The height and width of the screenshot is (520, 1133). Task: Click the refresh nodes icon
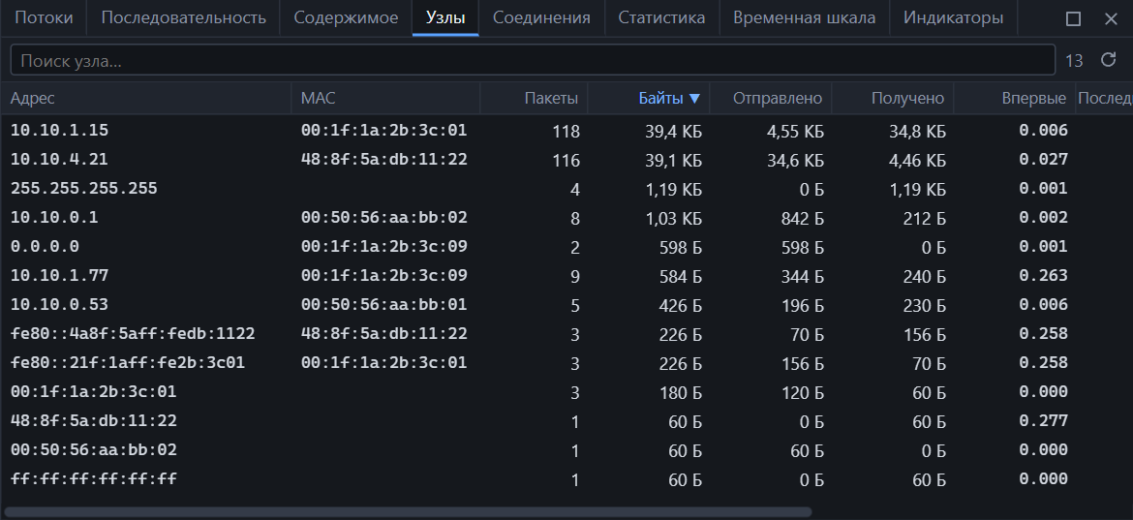(1109, 60)
